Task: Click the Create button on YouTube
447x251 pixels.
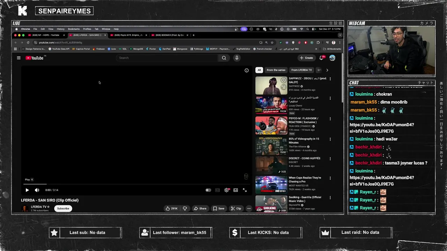Action: pyautogui.click(x=306, y=58)
